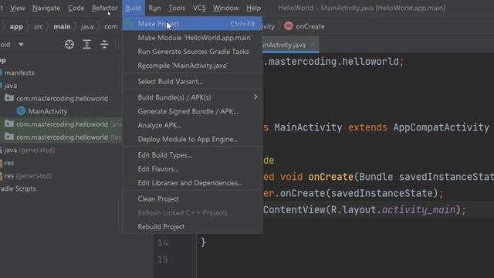Screen dimensions: 494x278
Task: Open the Window menu
Action: coord(225,8)
